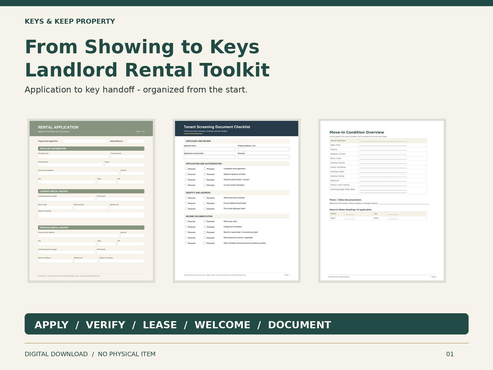Click the APPLICANT INFORMATION section header
This screenshot has width=493, height=370.
[91, 148]
